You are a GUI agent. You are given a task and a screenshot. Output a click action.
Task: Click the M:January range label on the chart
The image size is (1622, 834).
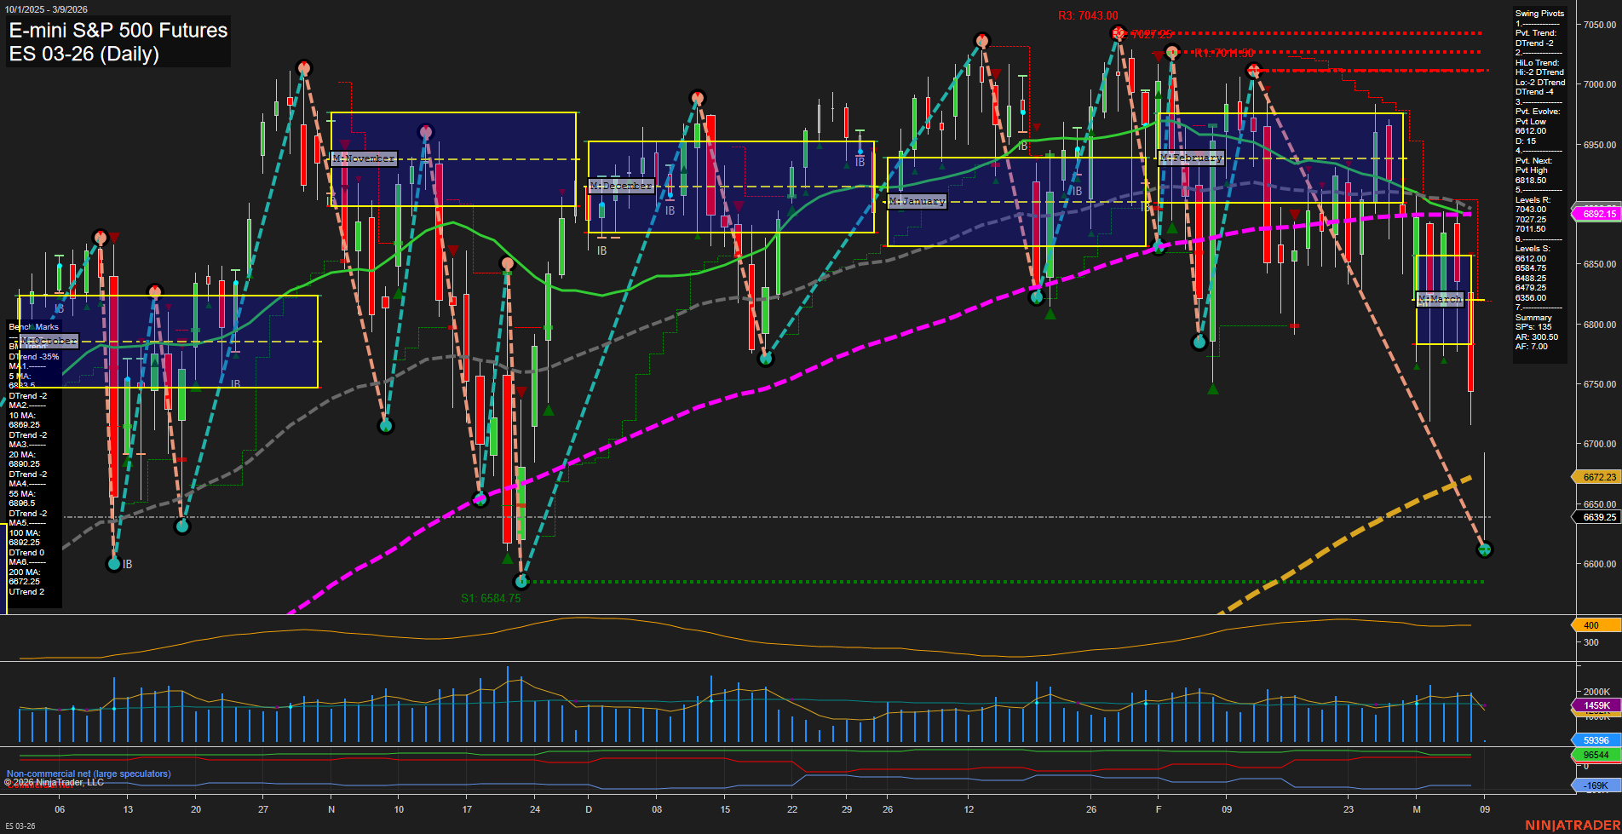point(916,201)
